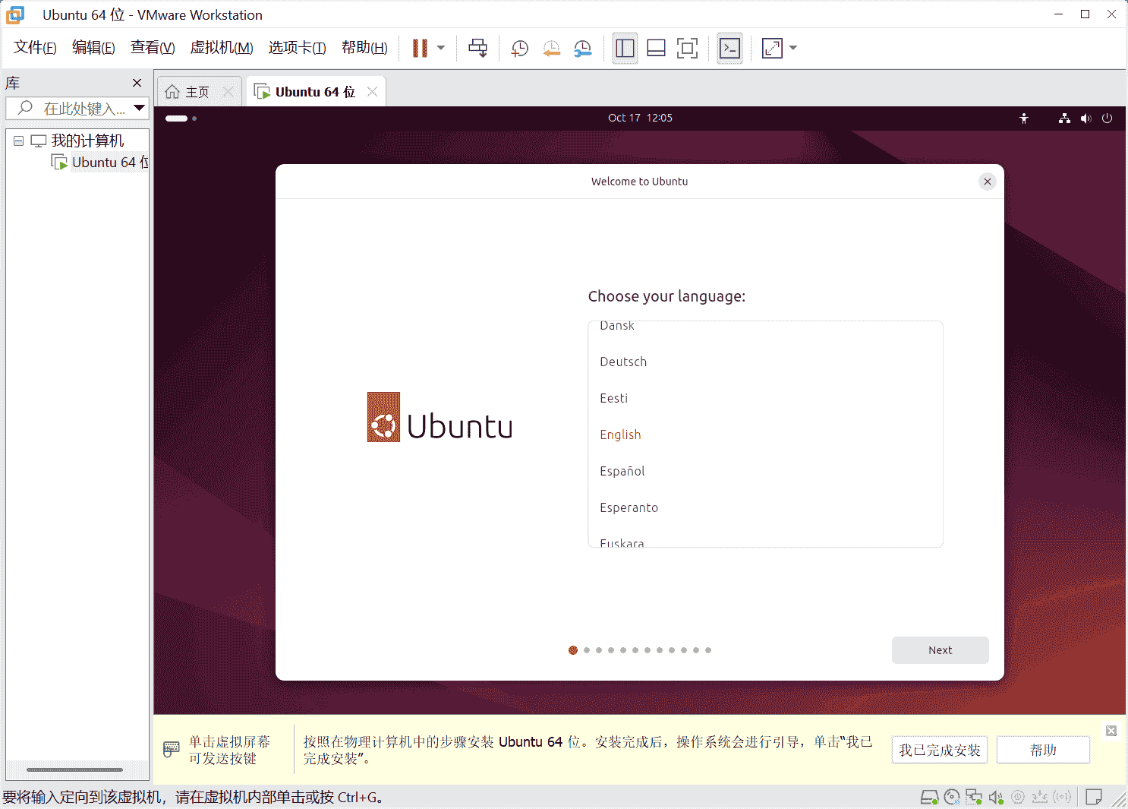Open the library search filter dropdown arrow
Screen dimensions: 1128x809
[140, 108]
